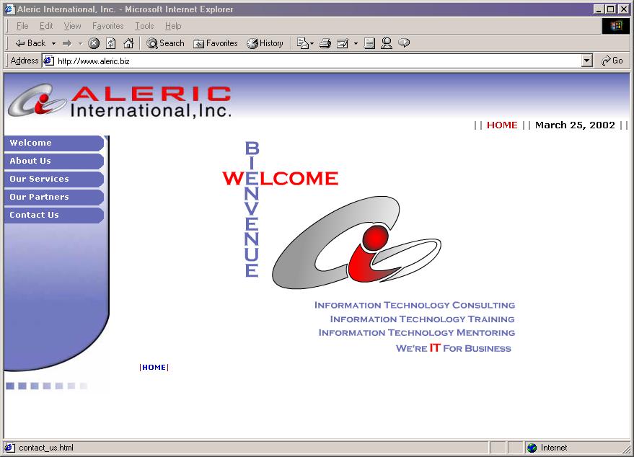Open the Help menu
This screenshot has height=457, width=634.
pos(173,26)
